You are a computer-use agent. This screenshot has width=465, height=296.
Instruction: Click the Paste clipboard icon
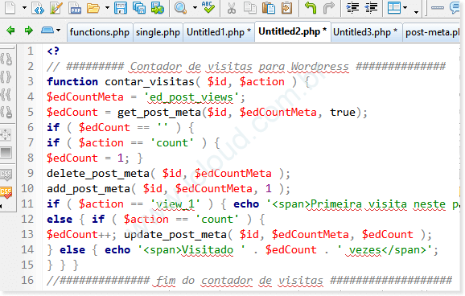coord(269,8)
